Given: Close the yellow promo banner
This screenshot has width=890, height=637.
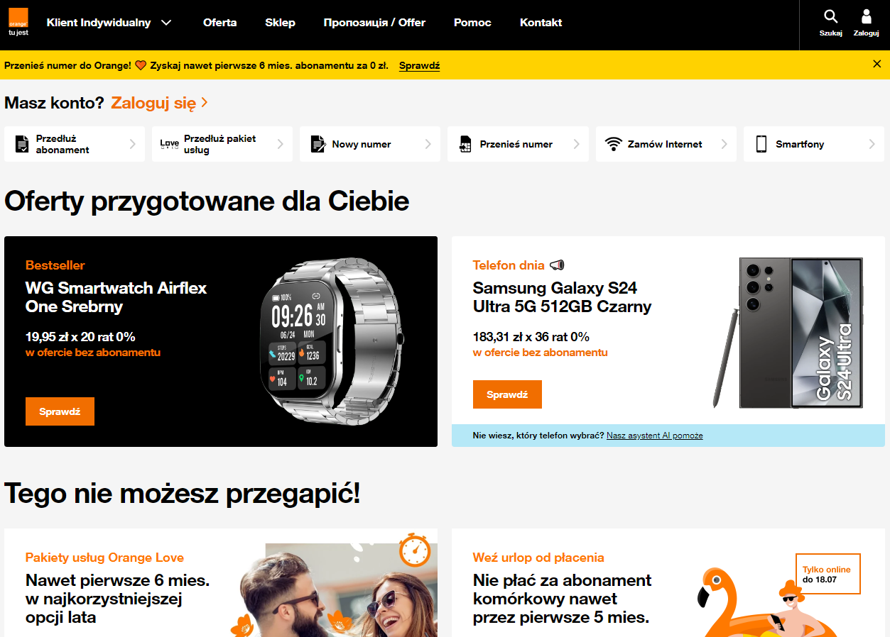Looking at the screenshot, I should point(877,64).
